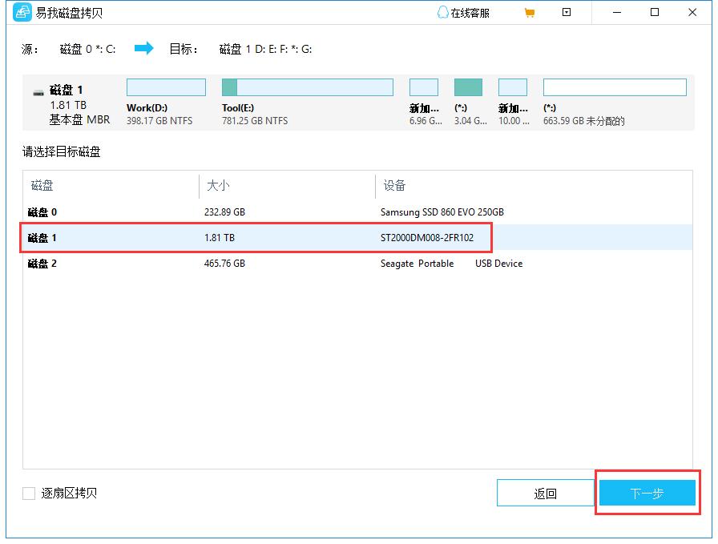Select the Work(D:) partition block
This screenshot has height=544, width=718.
pyautogui.click(x=166, y=86)
